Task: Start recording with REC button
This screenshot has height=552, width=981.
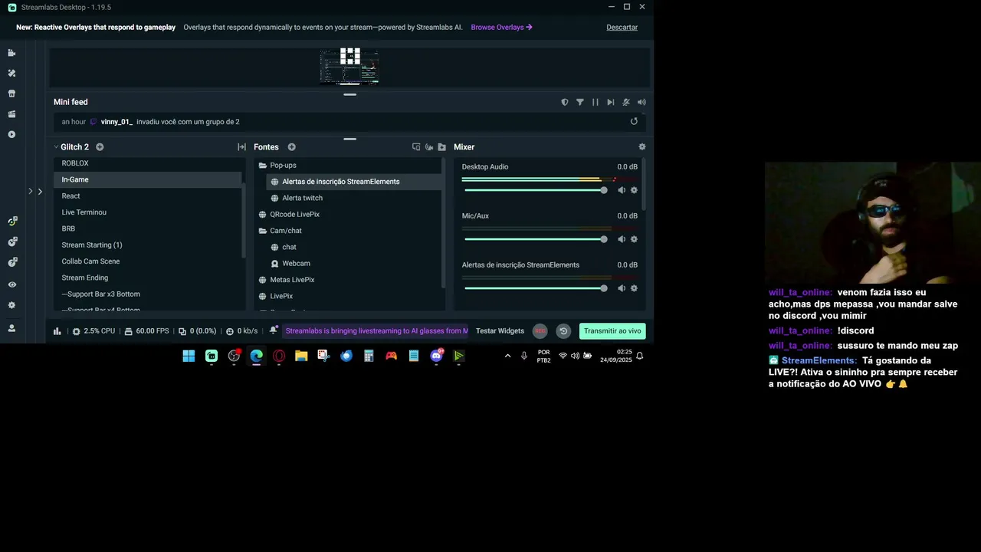Action: (x=540, y=331)
